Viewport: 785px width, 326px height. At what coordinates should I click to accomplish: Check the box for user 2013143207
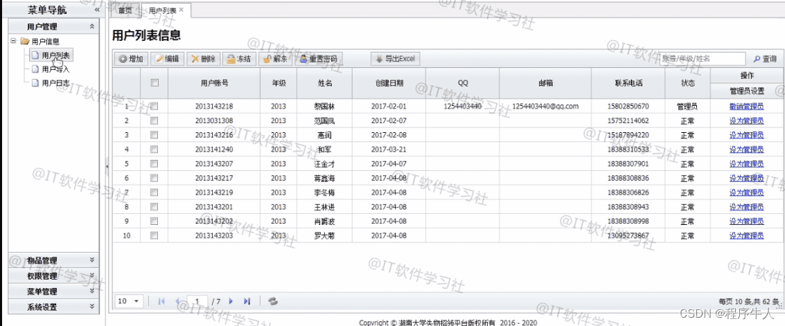(x=155, y=163)
